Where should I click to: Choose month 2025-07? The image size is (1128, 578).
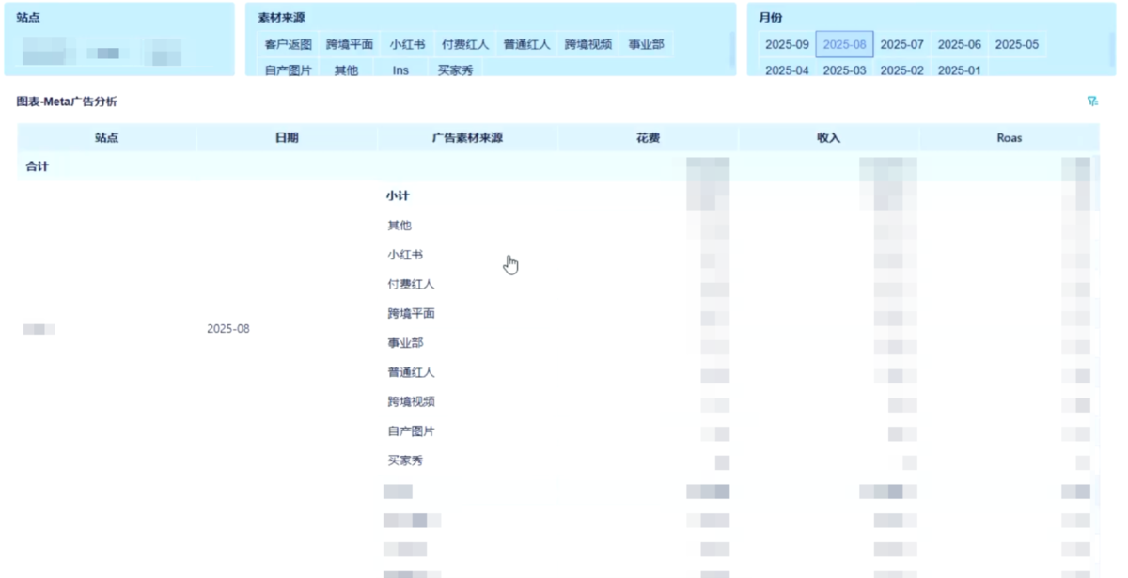pyautogui.click(x=901, y=44)
